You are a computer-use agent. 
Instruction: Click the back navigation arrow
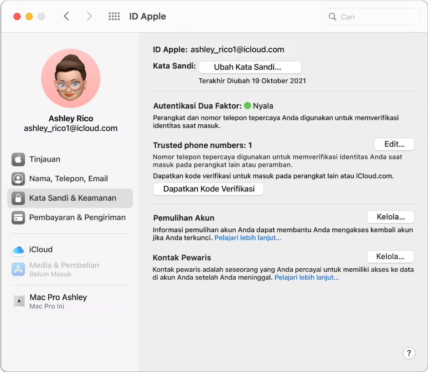point(66,16)
